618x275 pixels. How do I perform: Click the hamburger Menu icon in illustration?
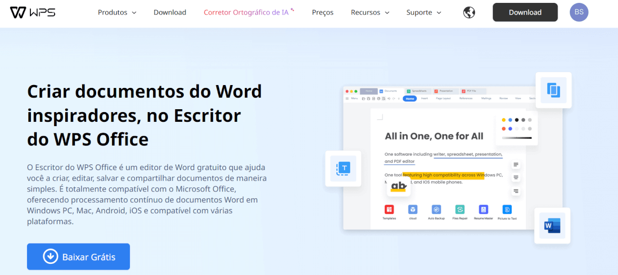[x=347, y=99]
